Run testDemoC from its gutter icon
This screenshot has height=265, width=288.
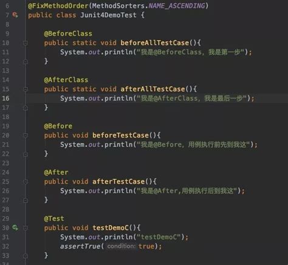(x=15, y=228)
